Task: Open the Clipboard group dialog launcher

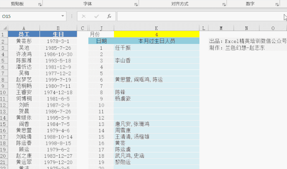Action: pyautogui.click(x=40, y=4)
